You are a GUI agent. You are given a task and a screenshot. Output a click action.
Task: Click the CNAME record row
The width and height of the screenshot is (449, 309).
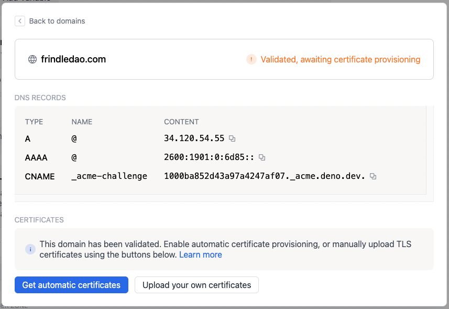click(x=157, y=176)
